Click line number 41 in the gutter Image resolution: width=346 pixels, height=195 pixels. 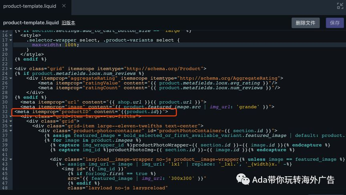(x=5, y=155)
